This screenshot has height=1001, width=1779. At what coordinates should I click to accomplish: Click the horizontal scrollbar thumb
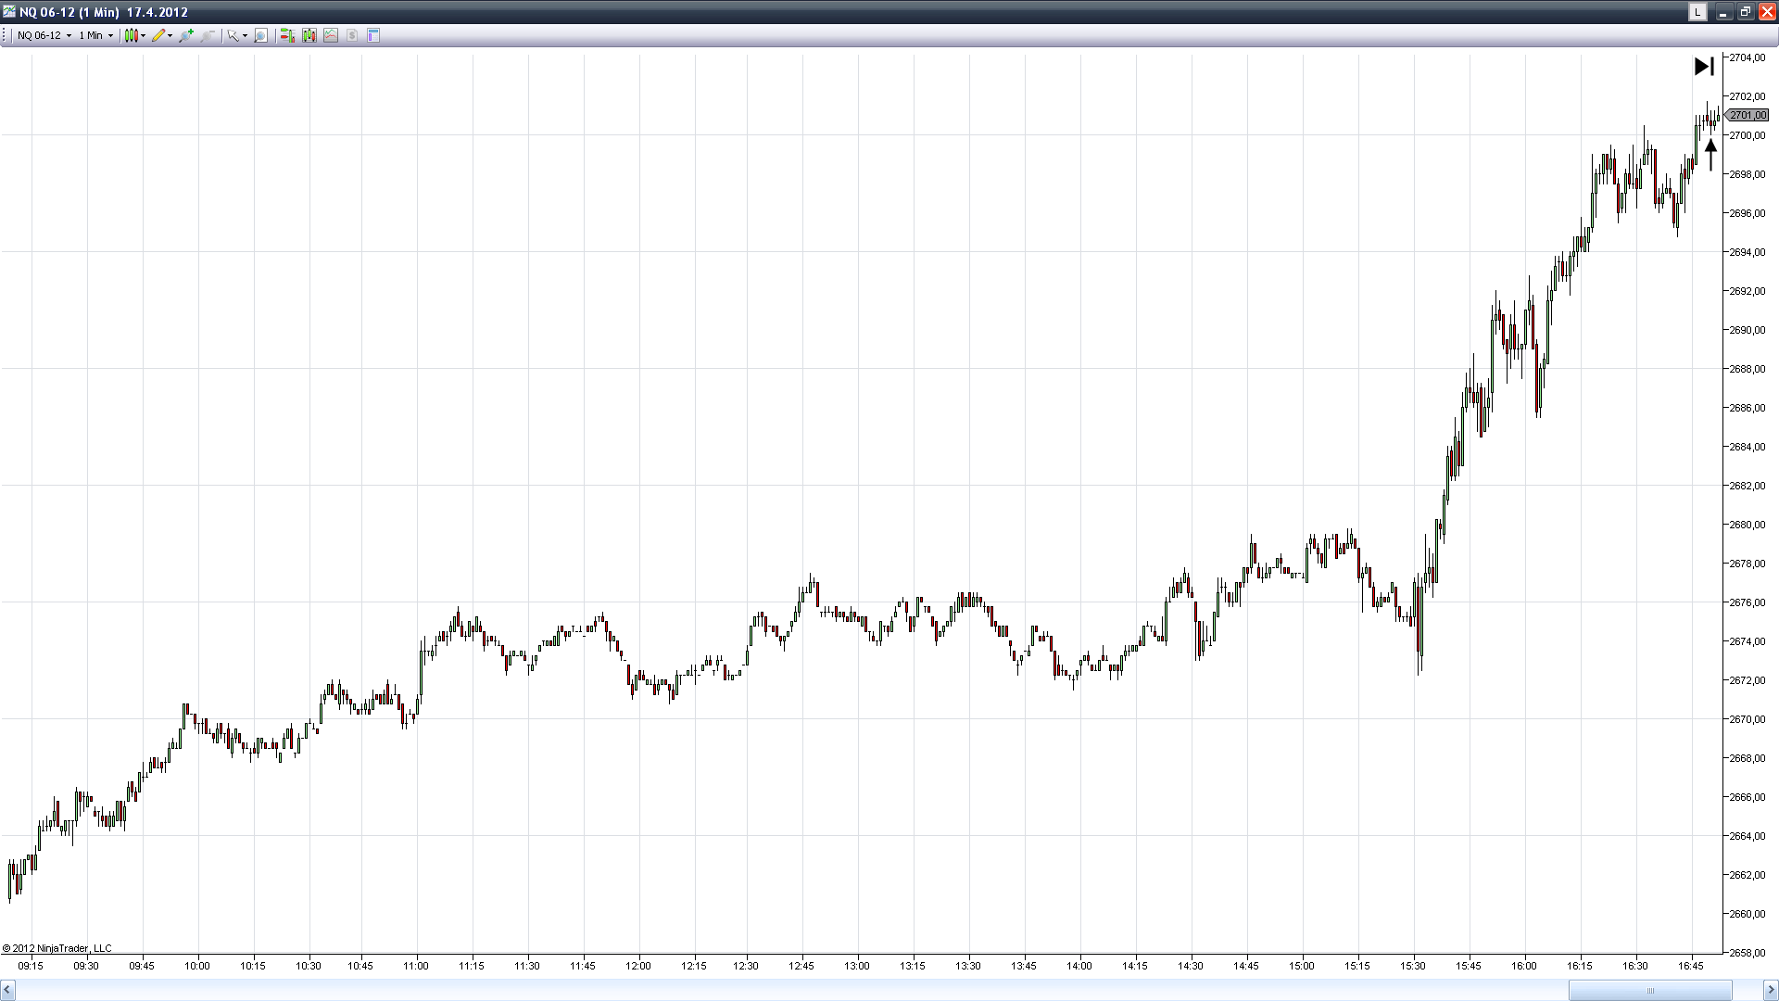click(x=1649, y=991)
